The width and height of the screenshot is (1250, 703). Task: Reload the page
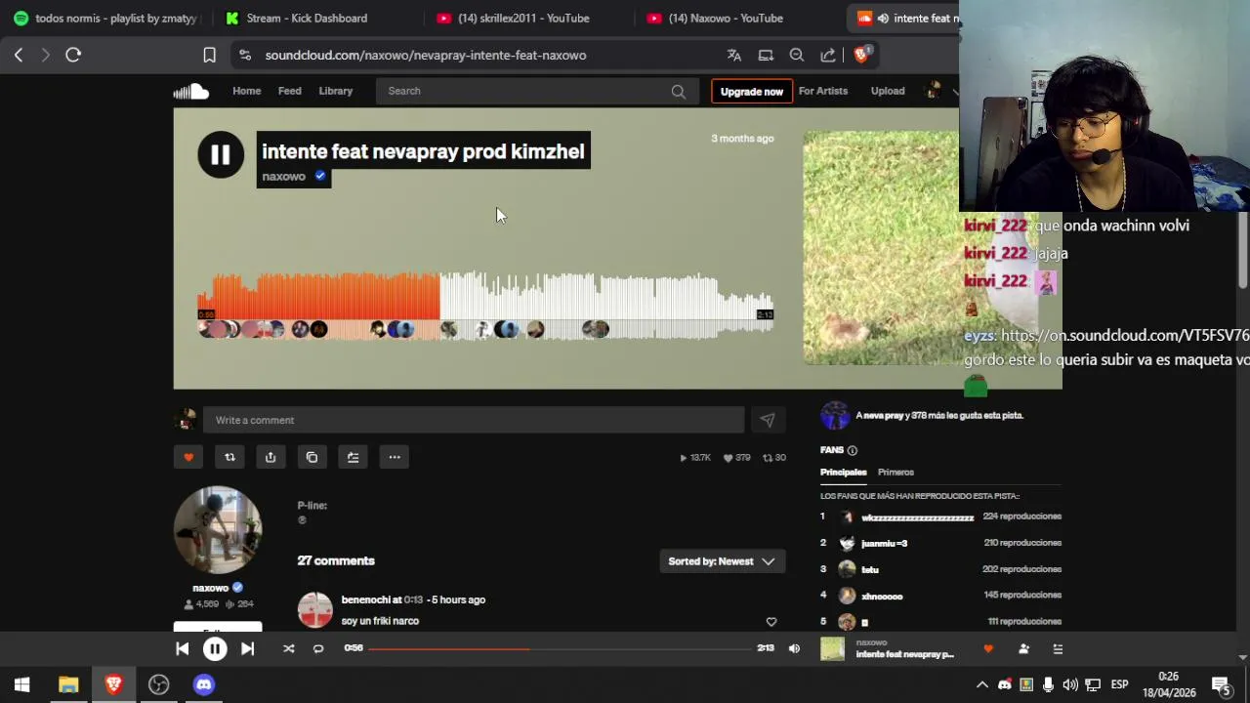click(x=73, y=55)
